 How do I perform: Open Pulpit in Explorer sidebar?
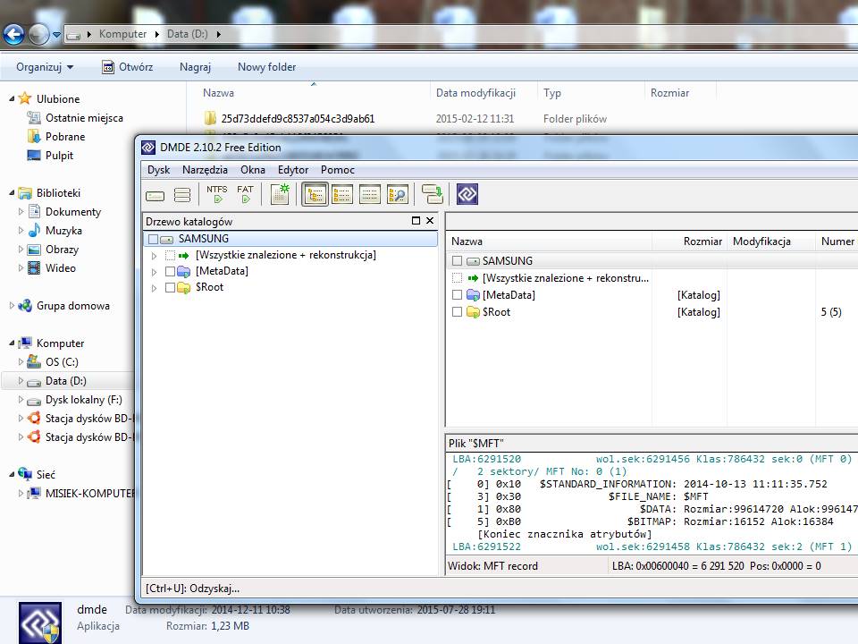pyautogui.click(x=59, y=156)
